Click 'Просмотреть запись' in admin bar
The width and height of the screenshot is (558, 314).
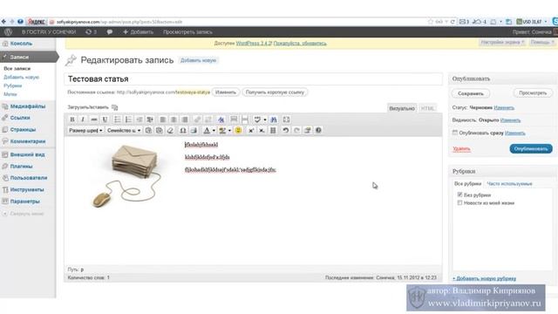[187, 32]
